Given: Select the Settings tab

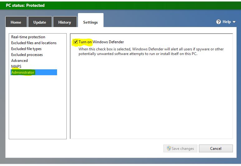Looking at the screenshot, I should (x=90, y=20).
